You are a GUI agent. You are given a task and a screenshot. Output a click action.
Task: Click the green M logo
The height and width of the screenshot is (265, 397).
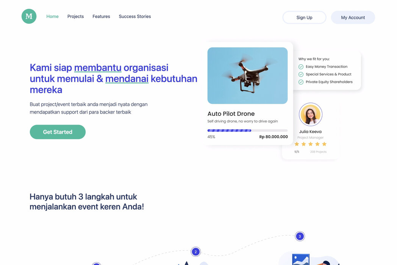pyautogui.click(x=29, y=16)
